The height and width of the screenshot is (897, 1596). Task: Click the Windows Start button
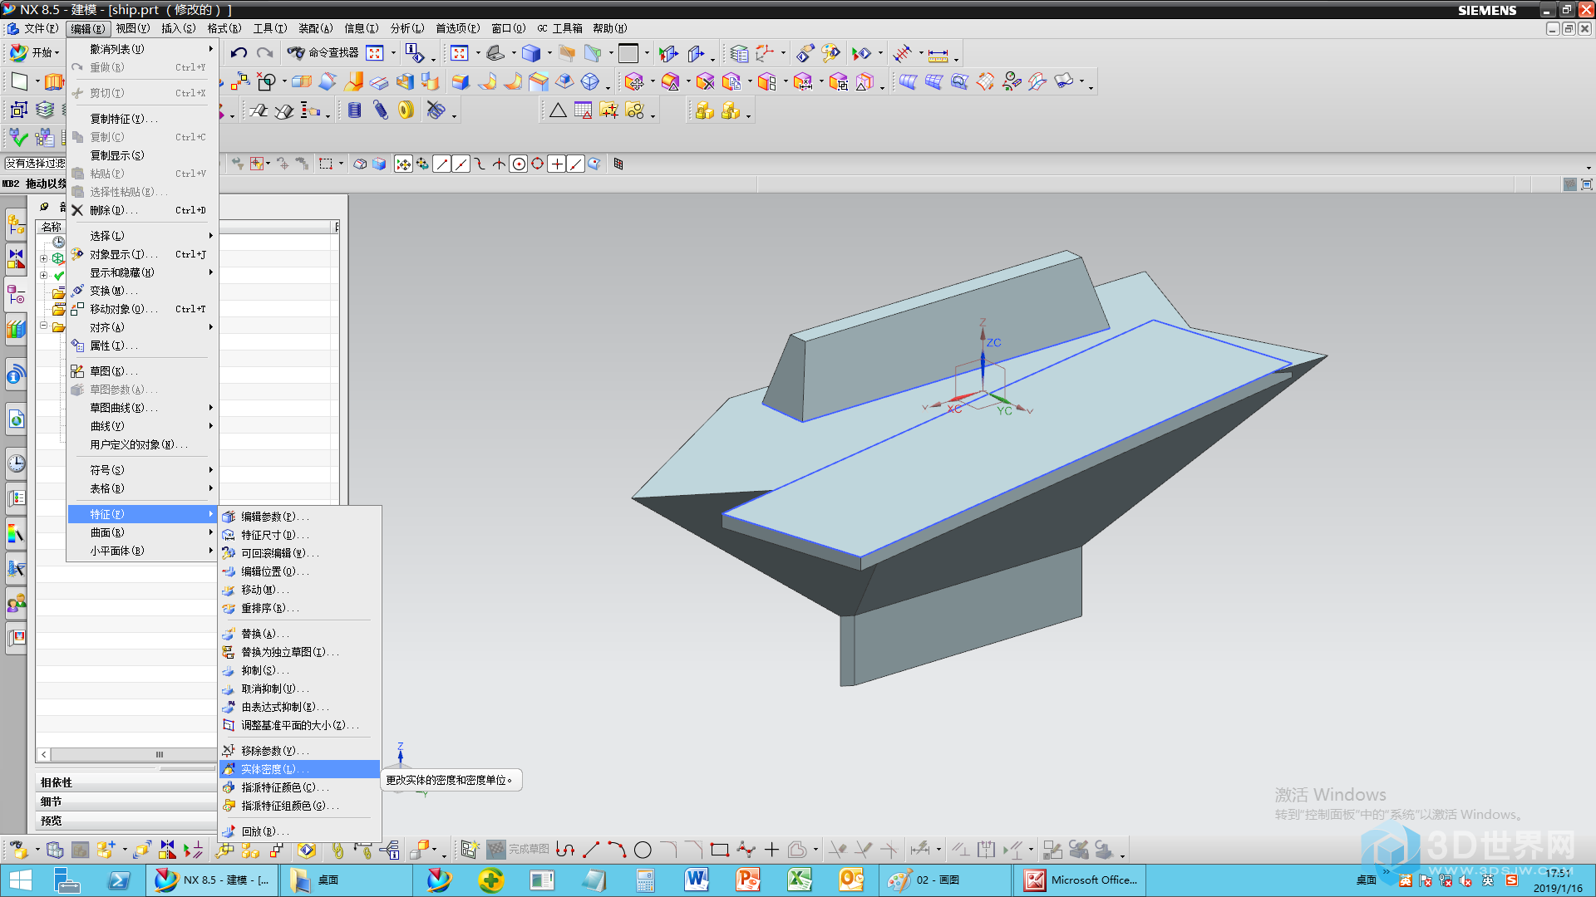pos(21,880)
